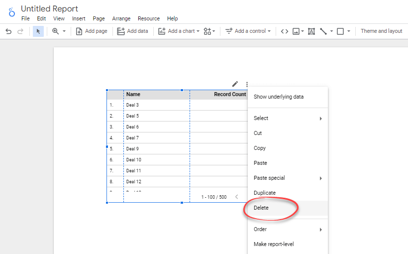Open the View menu
The image size is (408, 254).
point(59,18)
